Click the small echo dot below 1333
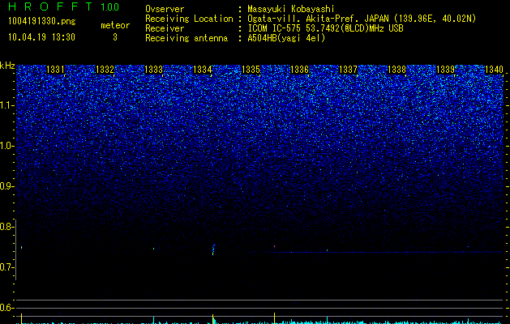The width and height of the screenshot is (510, 324). (x=153, y=249)
